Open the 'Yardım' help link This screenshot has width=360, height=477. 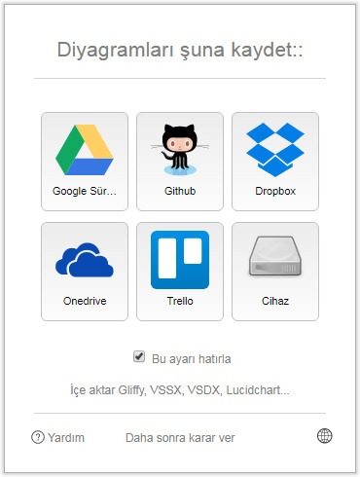pos(66,438)
